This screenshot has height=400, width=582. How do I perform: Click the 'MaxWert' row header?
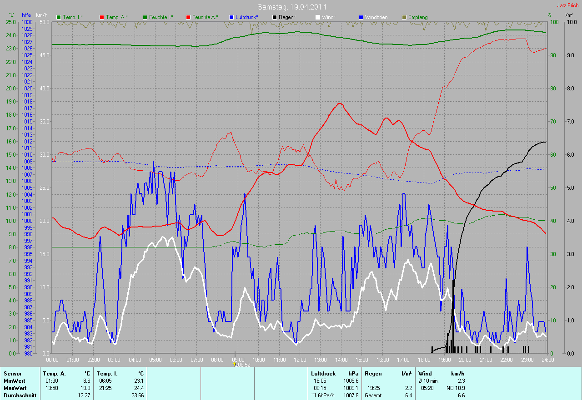15,388
